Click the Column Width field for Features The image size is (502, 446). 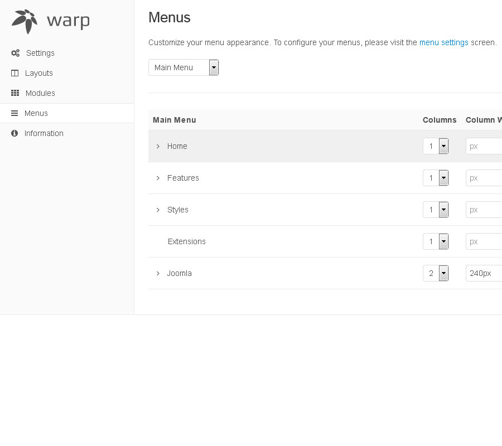[x=484, y=178]
